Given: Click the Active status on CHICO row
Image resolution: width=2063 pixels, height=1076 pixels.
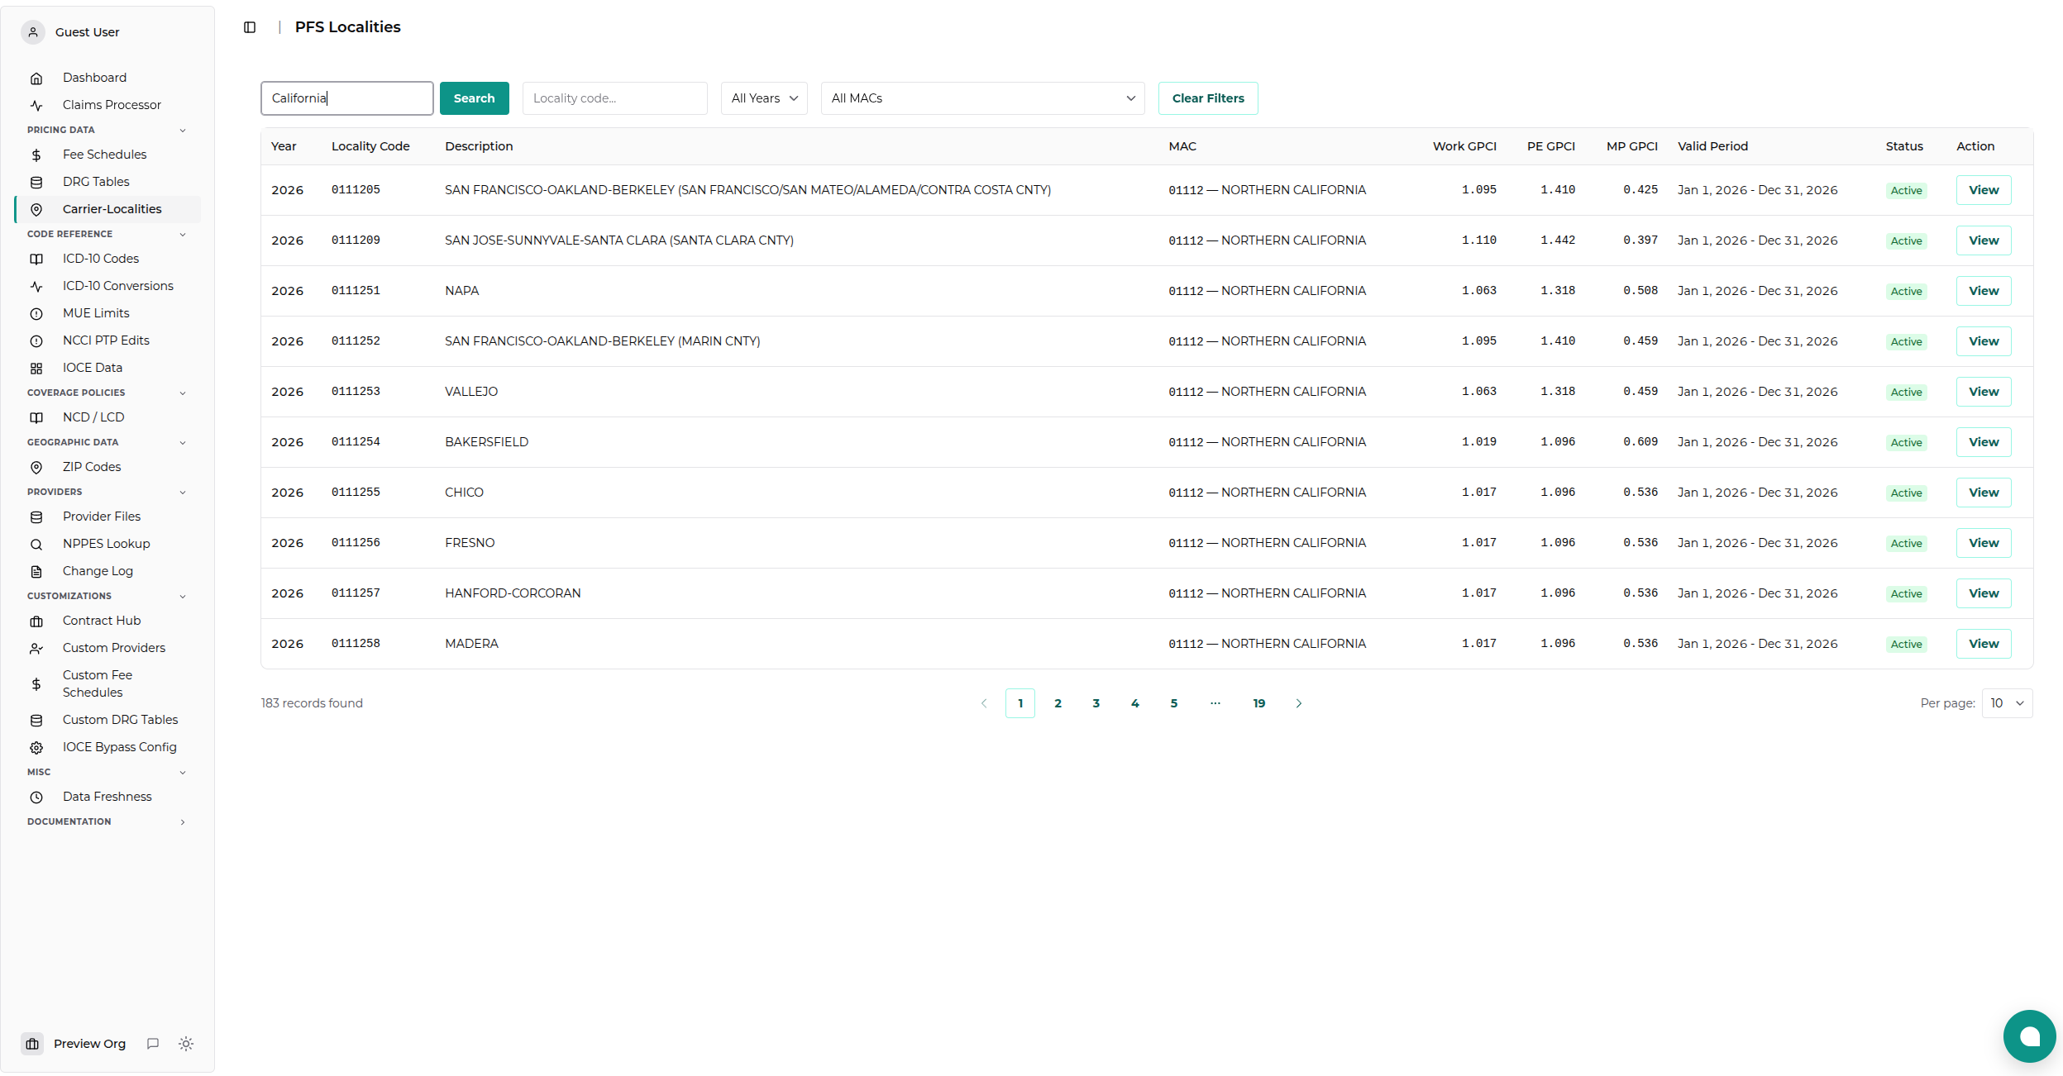Looking at the screenshot, I should pyautogui.click(x=1906, y=493).
